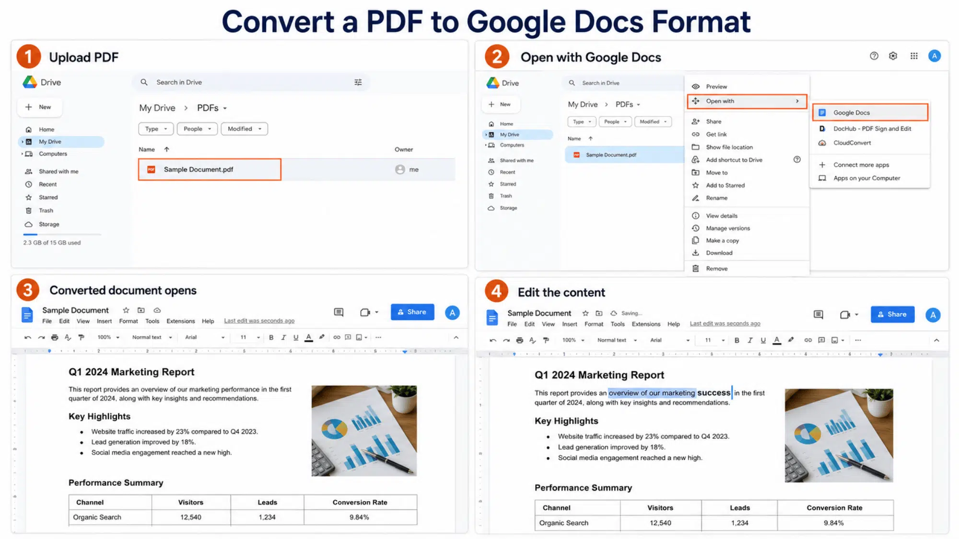Toggle Bold in the step 3 toolbar
959x539 pixels.
click(x=271, y=338)
